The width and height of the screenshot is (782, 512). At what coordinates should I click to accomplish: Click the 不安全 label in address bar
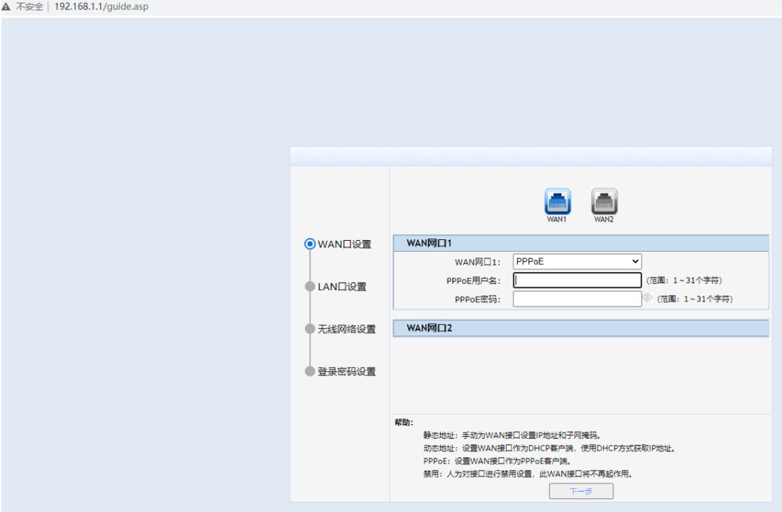(x=30, y=7)
